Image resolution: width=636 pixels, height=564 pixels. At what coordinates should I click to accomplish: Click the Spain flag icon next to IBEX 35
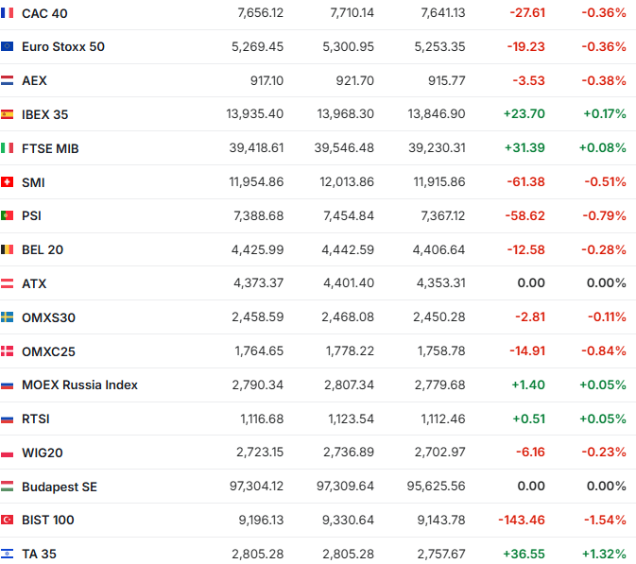pyautogui.click(x=8, y=114)
